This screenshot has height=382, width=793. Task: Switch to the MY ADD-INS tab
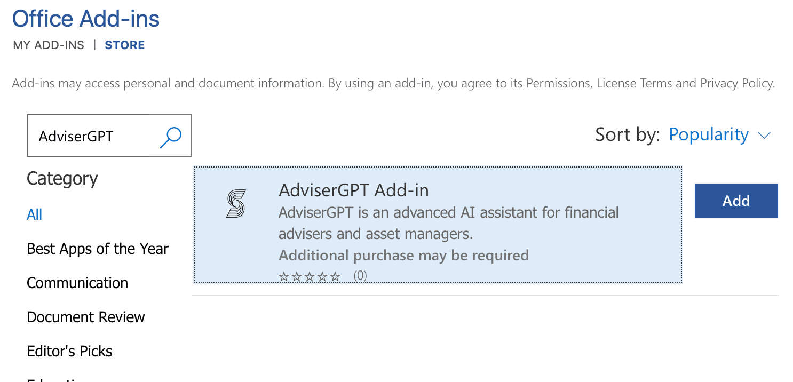click(49, 45)
